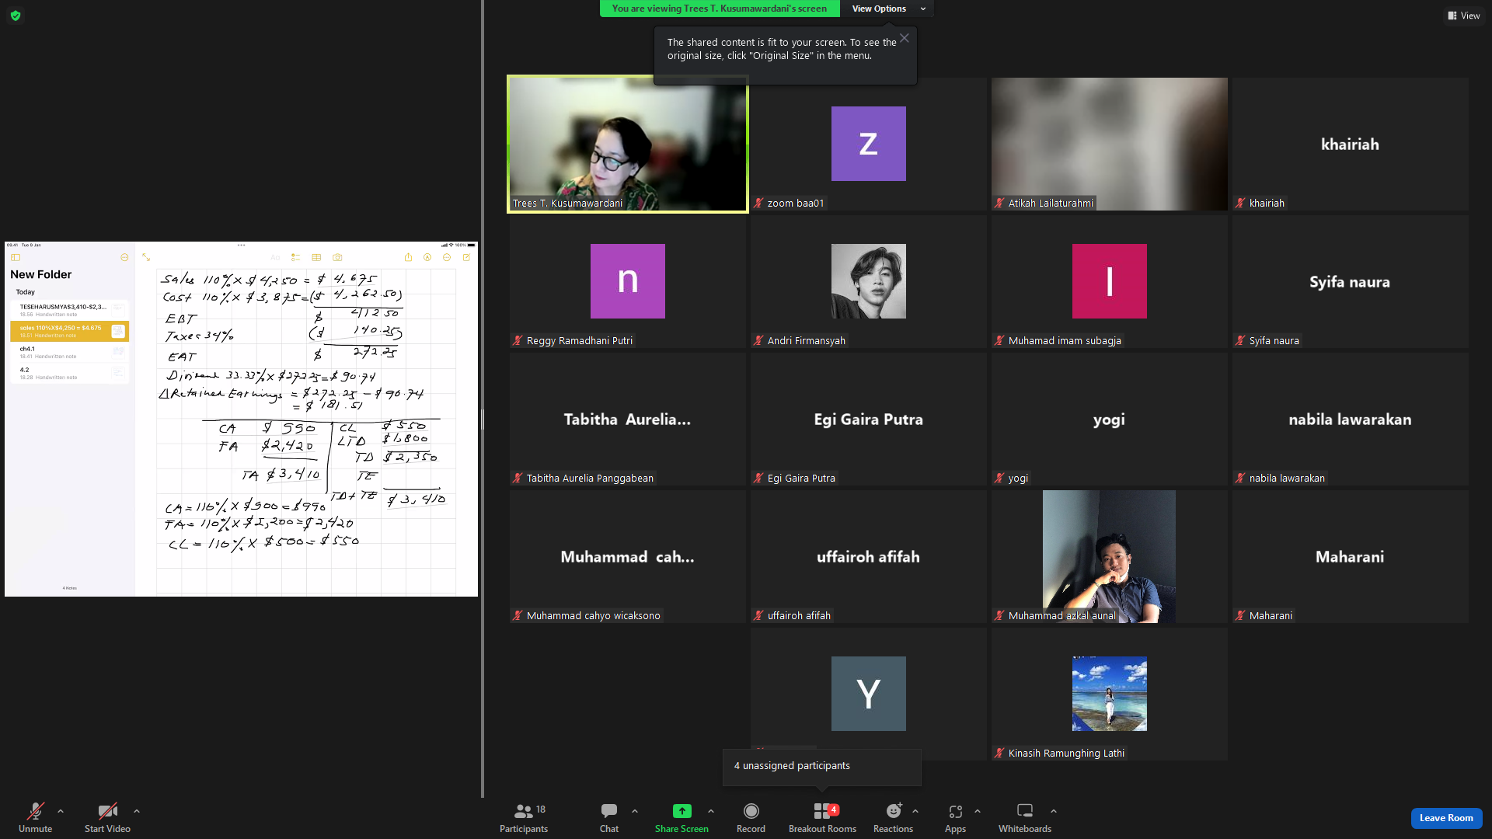Select the zoom baa01 participant tile
Image resolution: width=1492 pixels, height=839 pixels.
[869, 144]
